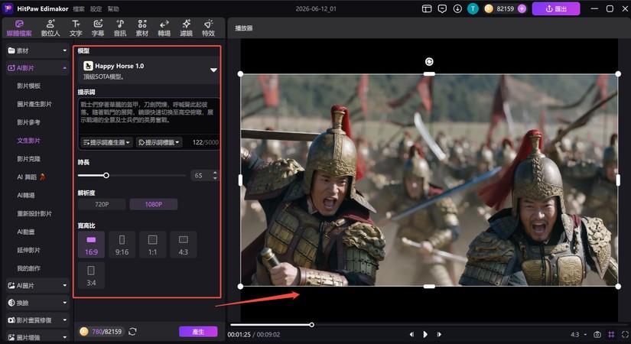
Task: Refresh the credits balance icon
Action: point(132,332)
